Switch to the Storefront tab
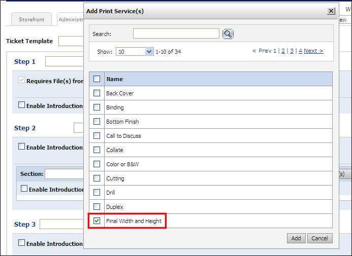This screenshot has height=256, width=352. click(x=31, y=20)
